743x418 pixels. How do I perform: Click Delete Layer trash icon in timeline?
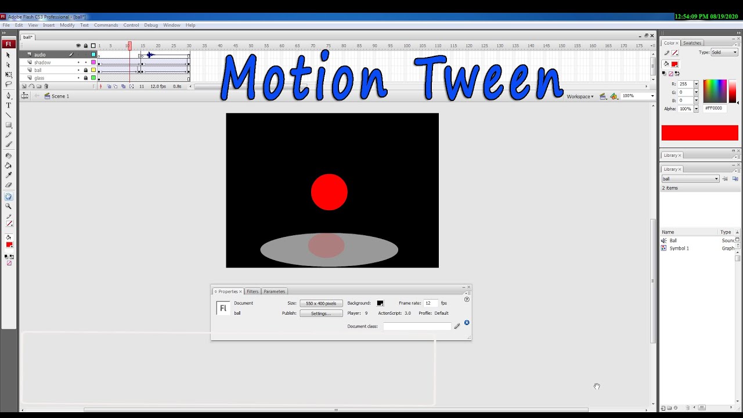46,86
